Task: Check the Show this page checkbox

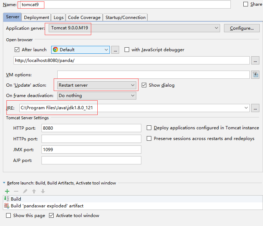Action: (x=8, y=215)
